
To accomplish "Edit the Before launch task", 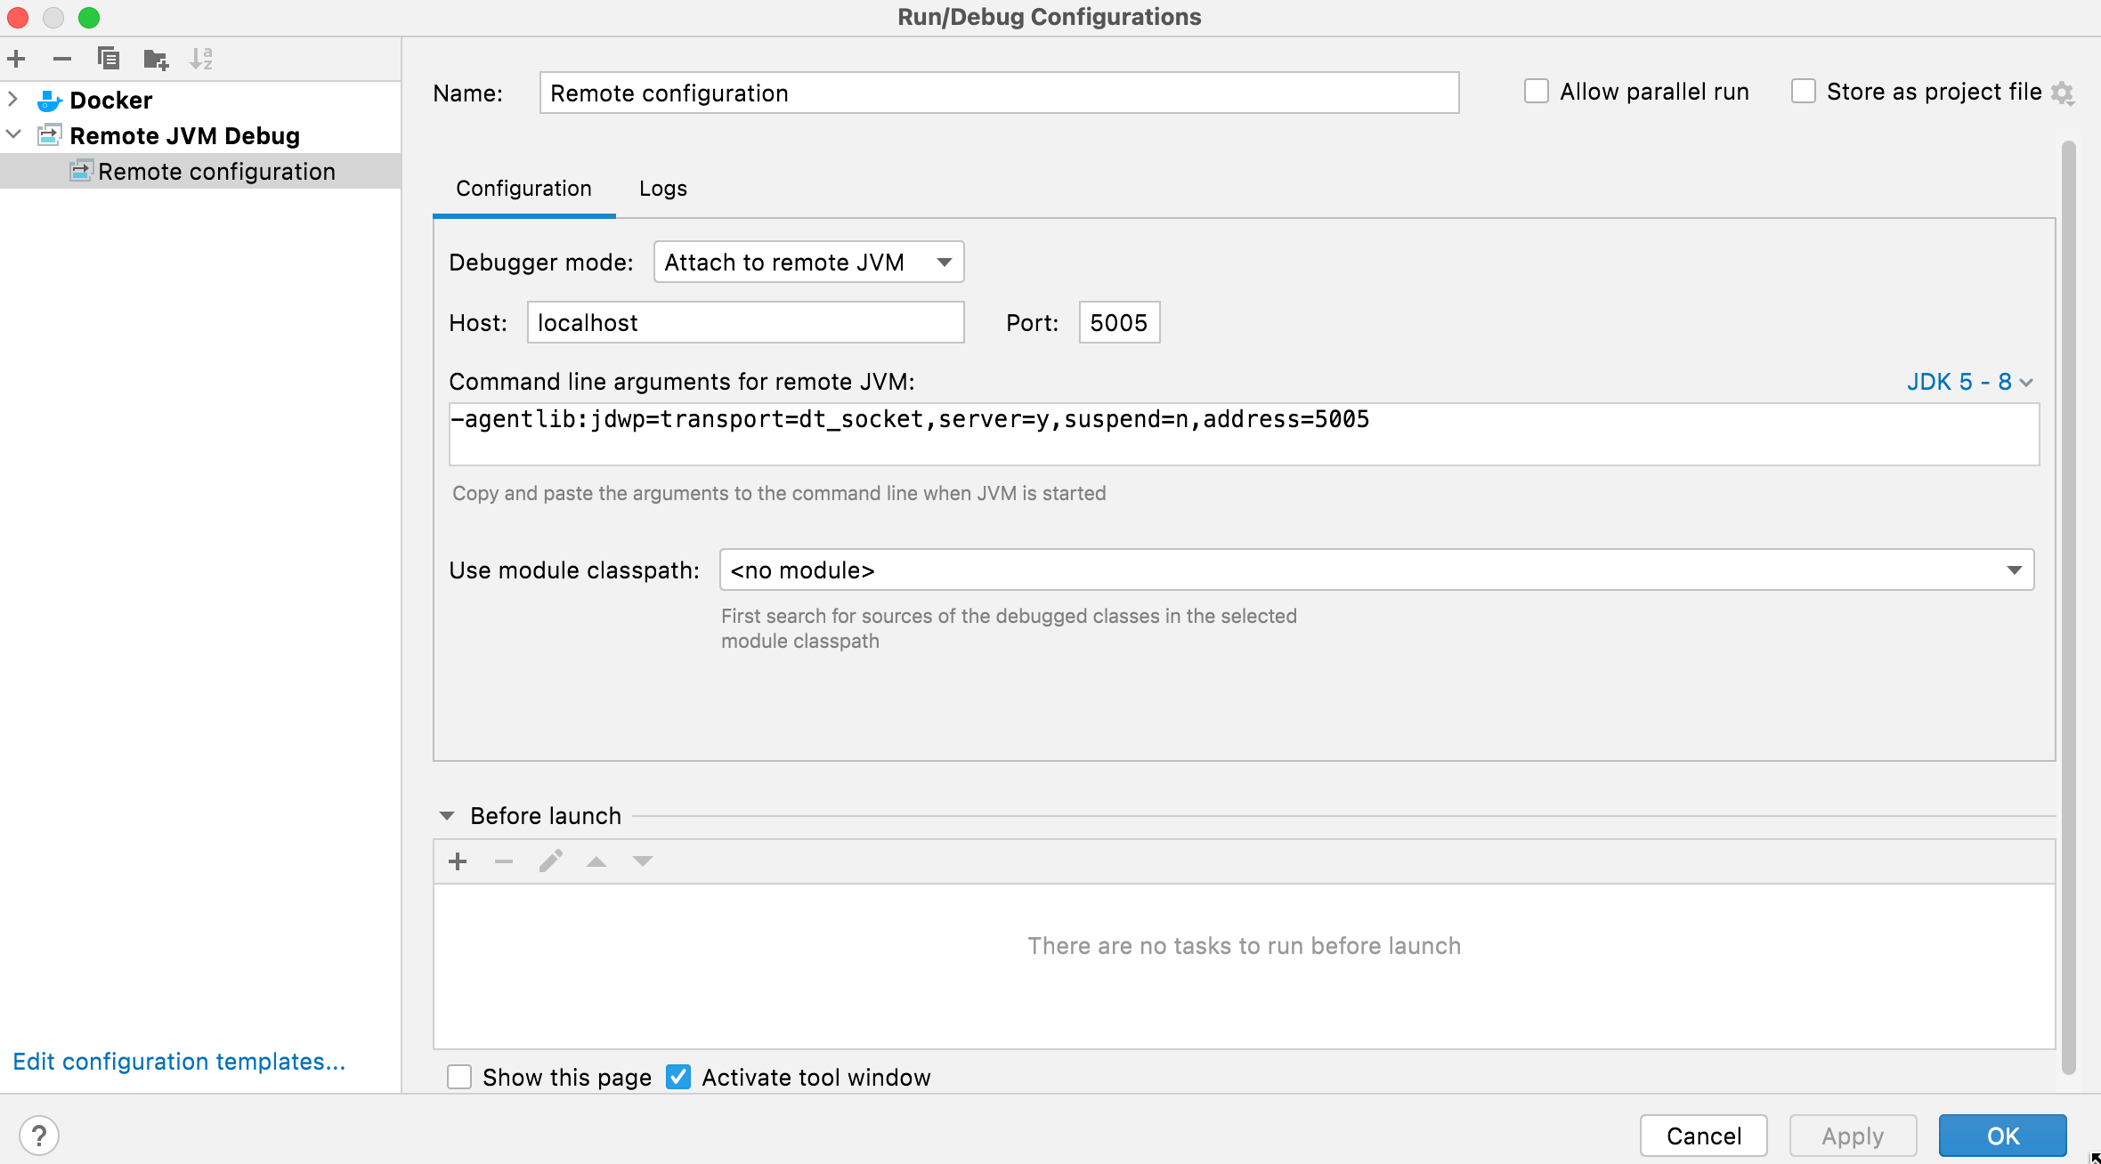I will pyautogui.click(x=550, y=861).
